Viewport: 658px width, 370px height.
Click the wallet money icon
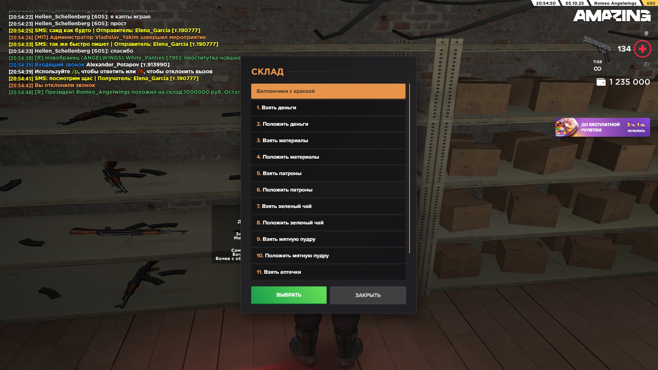[601, 82]
